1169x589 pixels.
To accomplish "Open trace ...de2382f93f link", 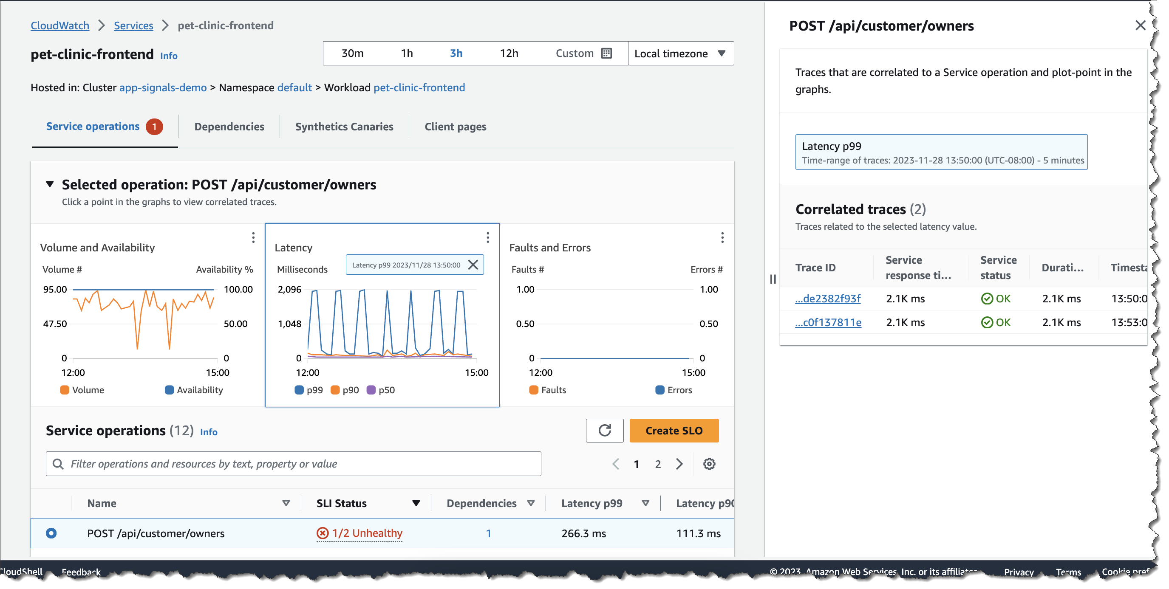I will tap(828, 299).
